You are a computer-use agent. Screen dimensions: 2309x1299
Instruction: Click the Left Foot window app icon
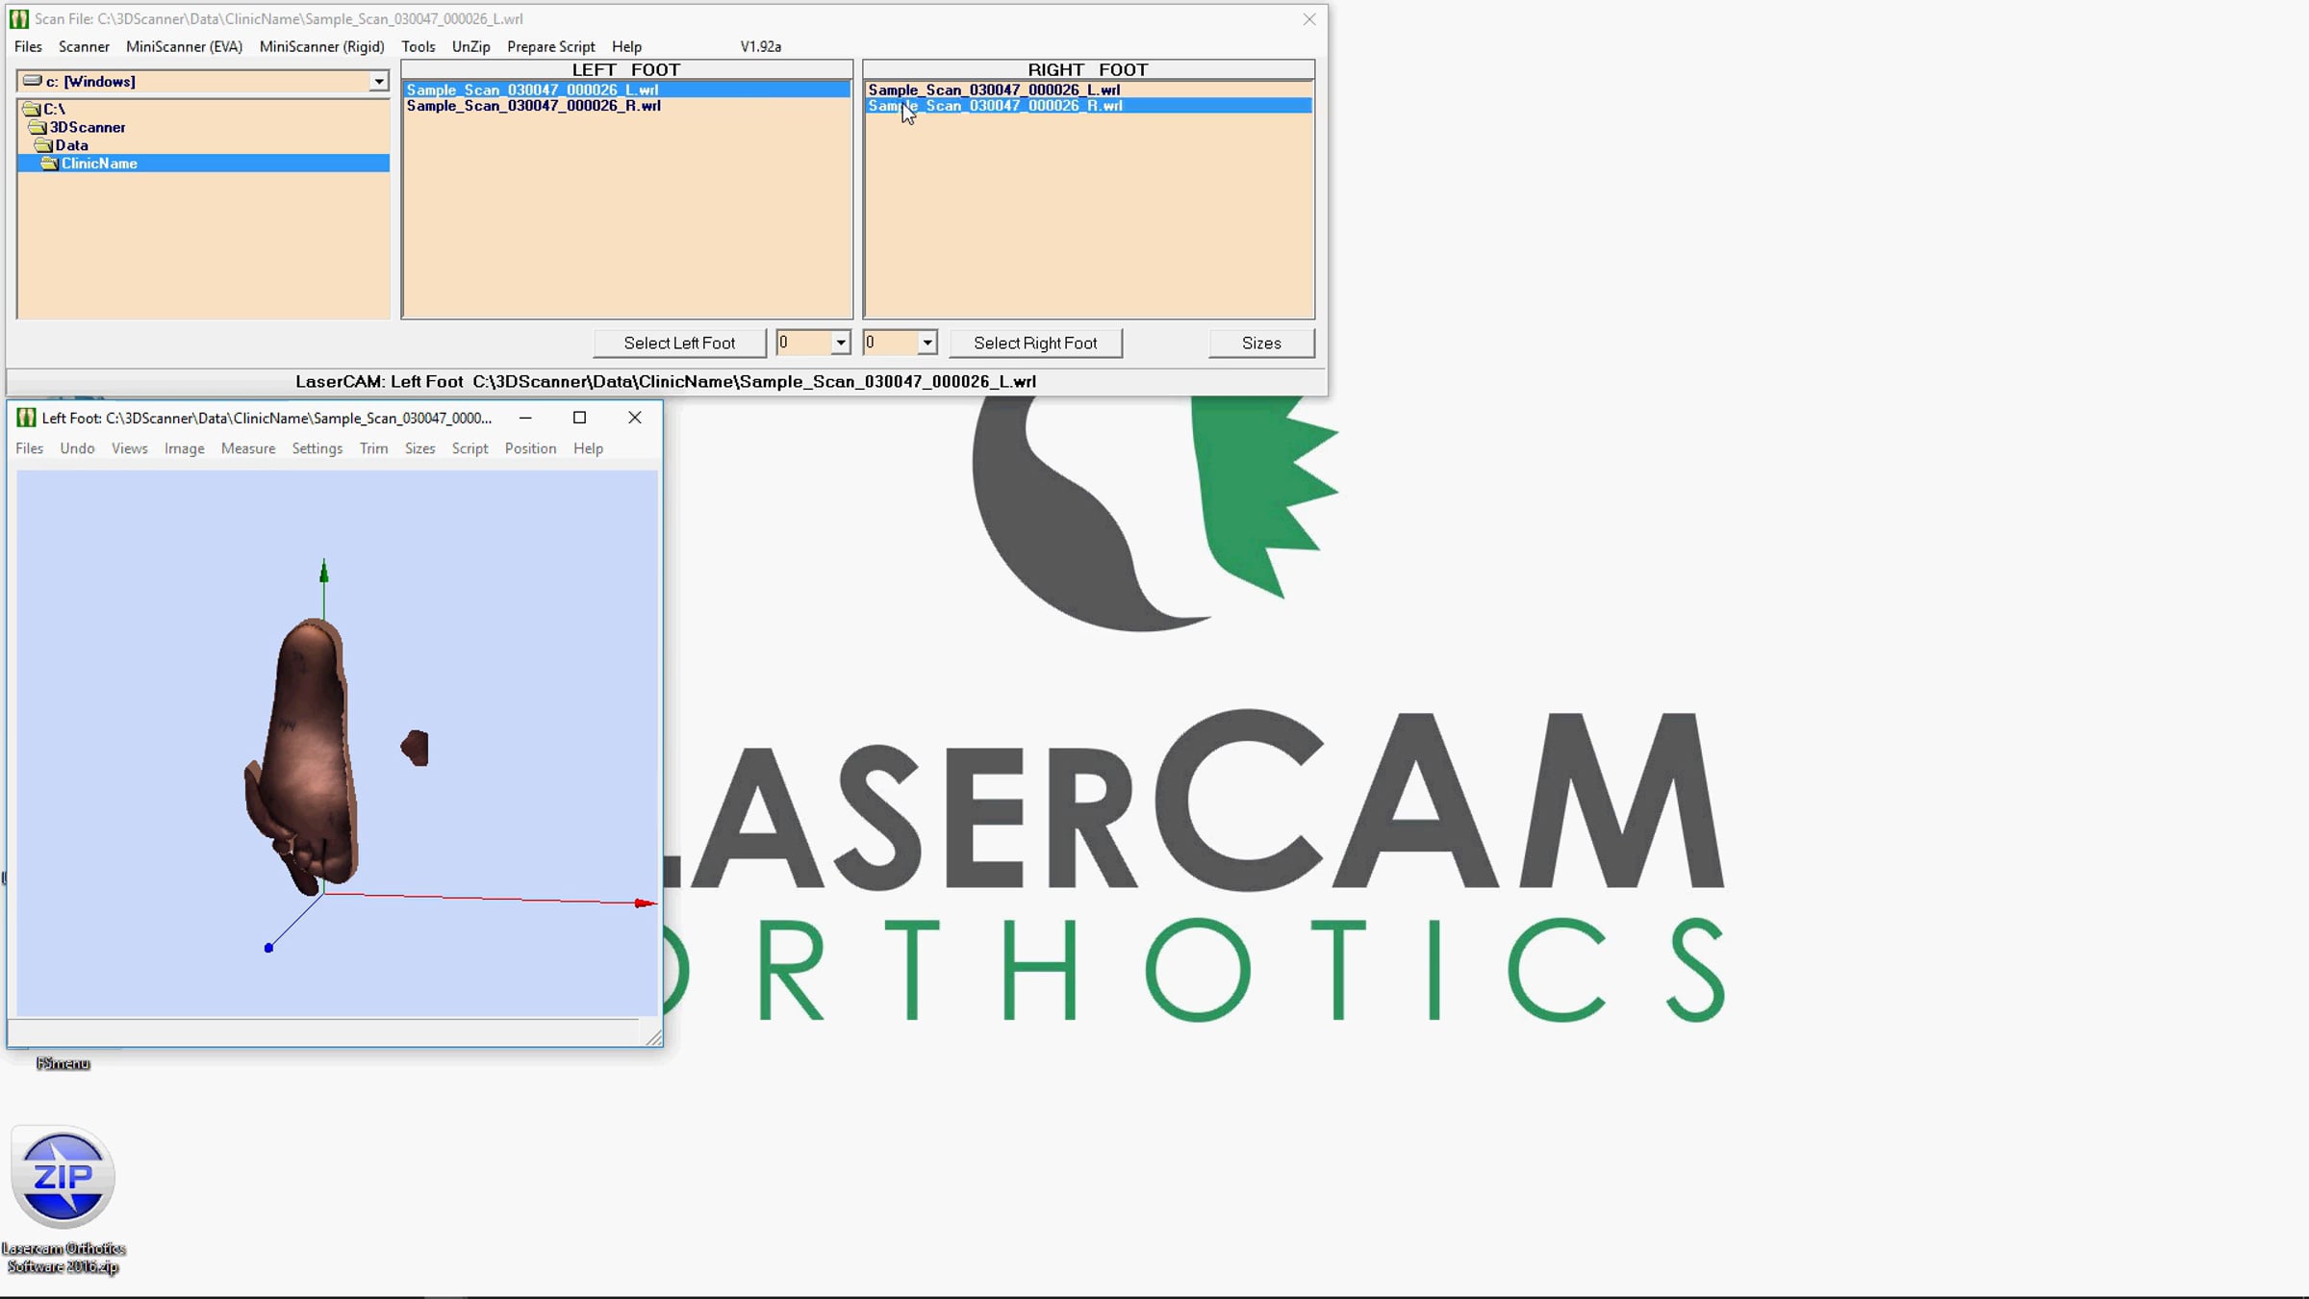(x=26, y=418)
